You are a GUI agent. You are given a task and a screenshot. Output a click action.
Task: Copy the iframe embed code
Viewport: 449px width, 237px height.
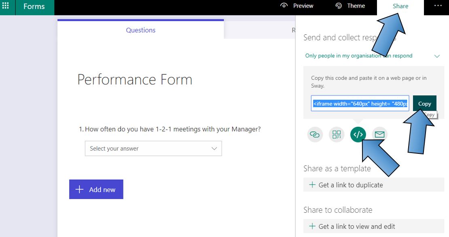424,103
